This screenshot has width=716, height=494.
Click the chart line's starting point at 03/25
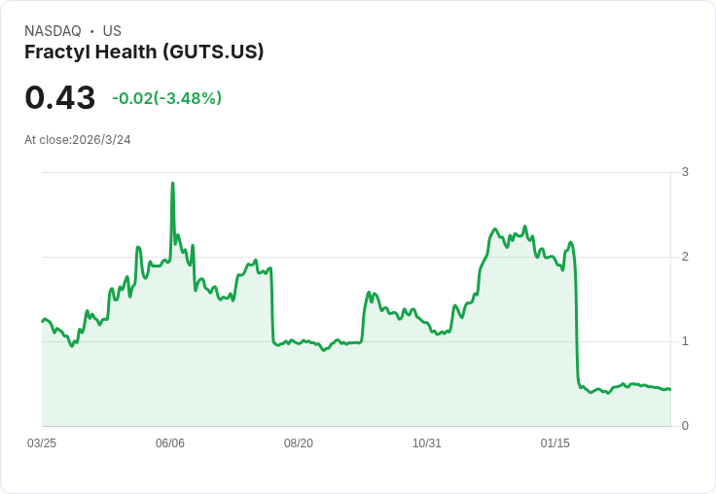(43, 322)
